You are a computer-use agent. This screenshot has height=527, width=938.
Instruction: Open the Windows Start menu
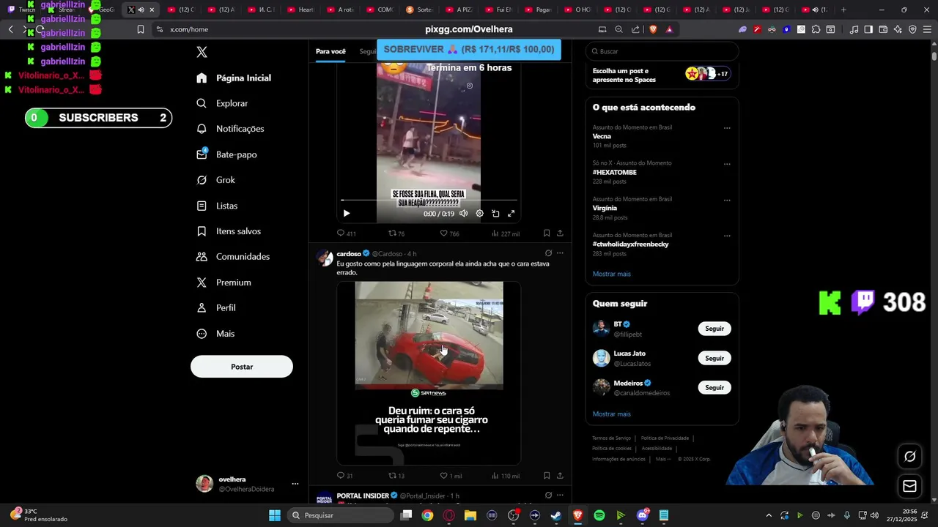[x=274, y=515]
